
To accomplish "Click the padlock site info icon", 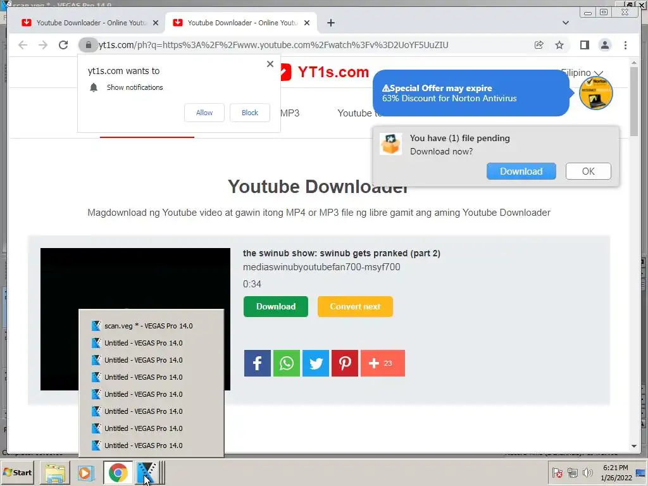I will [x=88, y=45].
